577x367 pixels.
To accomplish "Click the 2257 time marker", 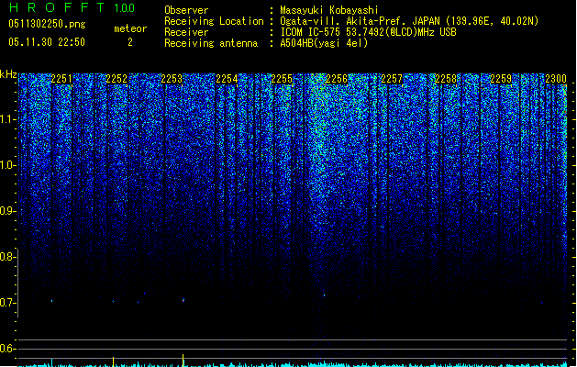I will (x=392, y=79).
